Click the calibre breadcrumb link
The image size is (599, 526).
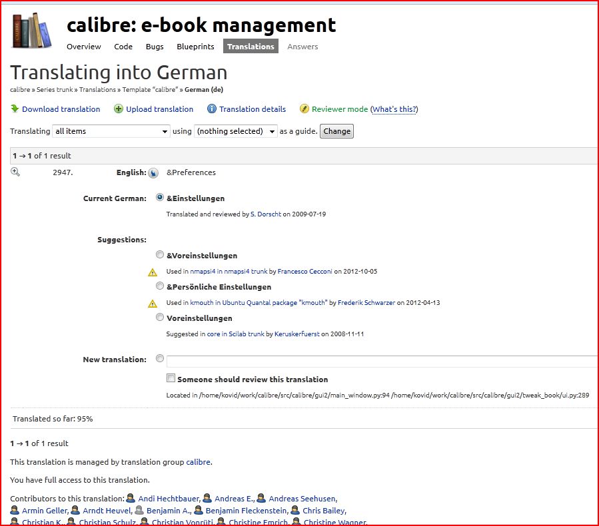coord(20,90)
